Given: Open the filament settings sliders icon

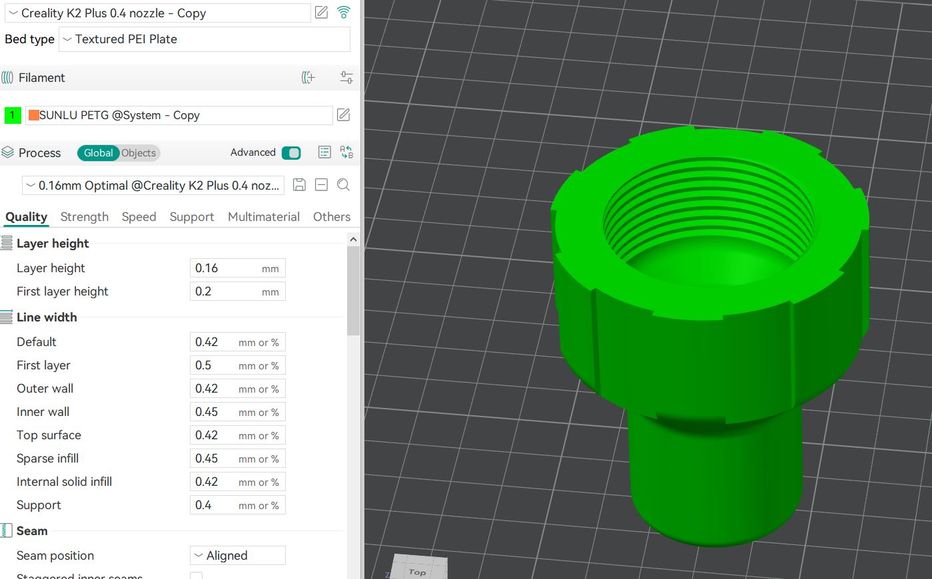Looking at the screenshot, I should tap(346, 77).
